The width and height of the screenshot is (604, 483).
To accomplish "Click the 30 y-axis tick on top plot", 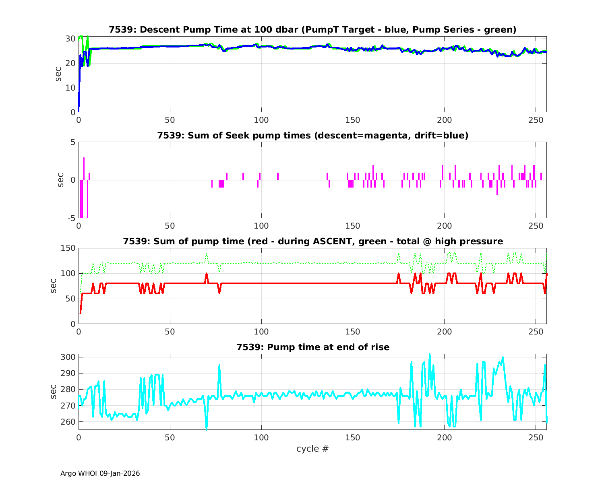I will (71, 39).
